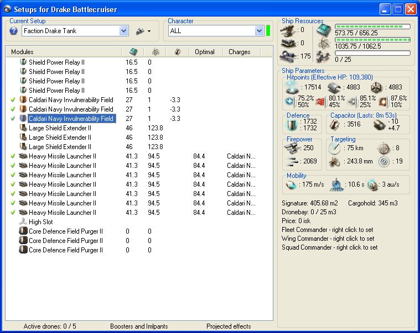Click the Optimal column header
Image resolution: width=420 pixels, height=333 pixels.
tap(204, 52)
